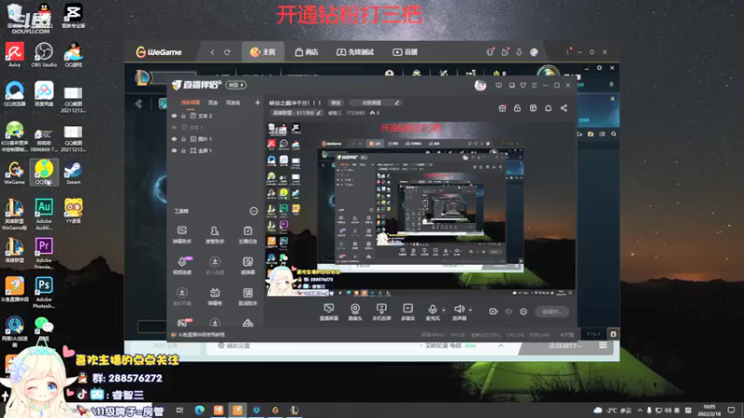Viewport: 744px width, 418px height.
Task: Toggle visibility of 文本 2 source
Action: click(x=174, y=116)
